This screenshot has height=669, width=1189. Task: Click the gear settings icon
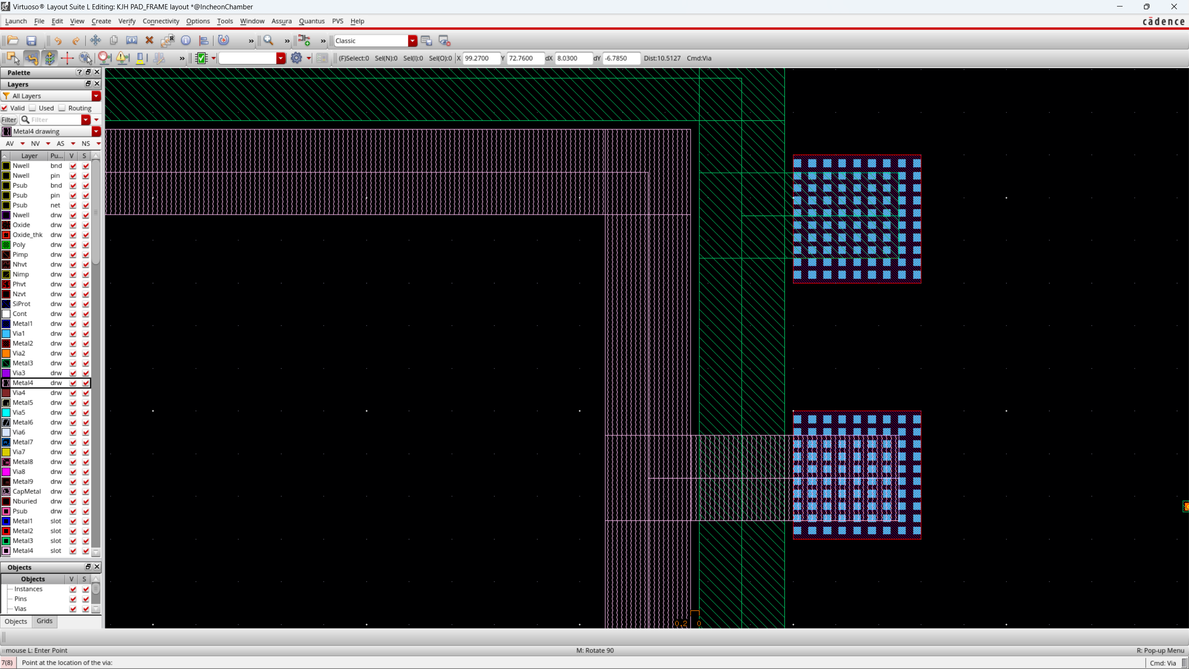pos(296,58)
